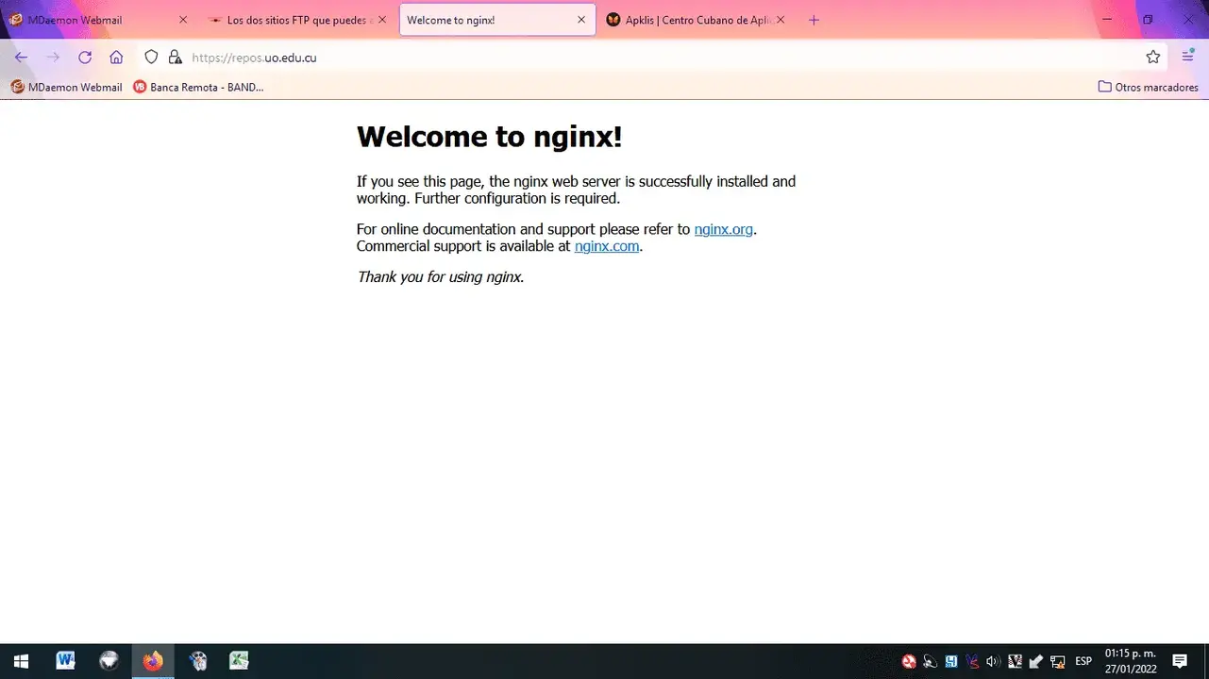
Task: Click the Firefox taskbar icon
Action: pos(153,661)
